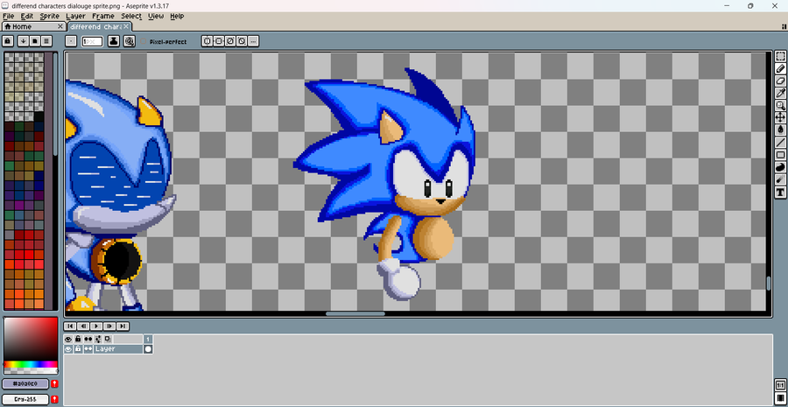
Task: Open the View menu
Action: (156, 16)
